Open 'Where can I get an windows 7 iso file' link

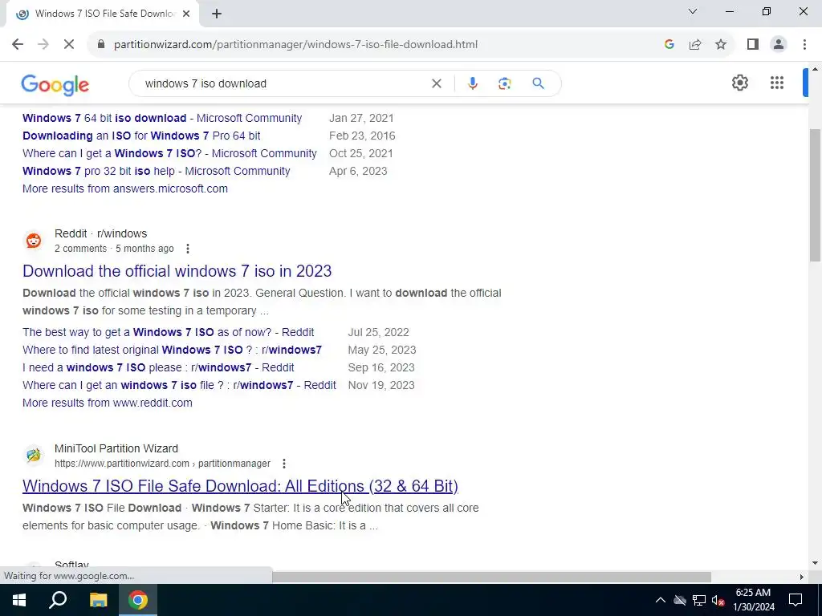click(179, 386)
